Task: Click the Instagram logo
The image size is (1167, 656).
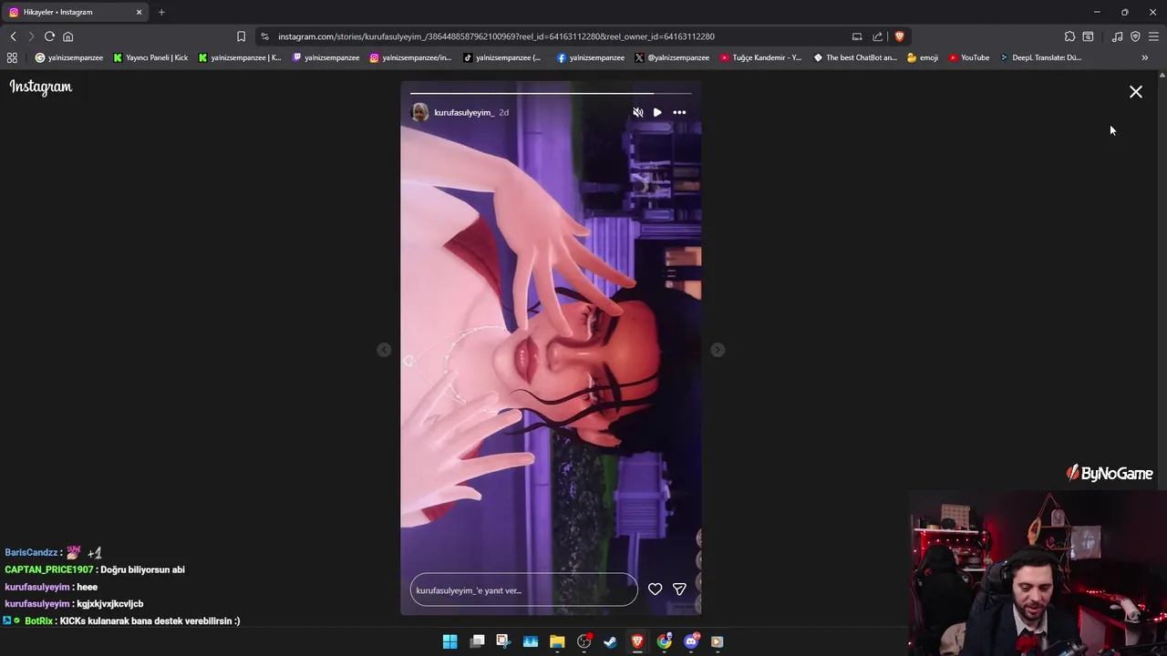Action: (41, 87)
